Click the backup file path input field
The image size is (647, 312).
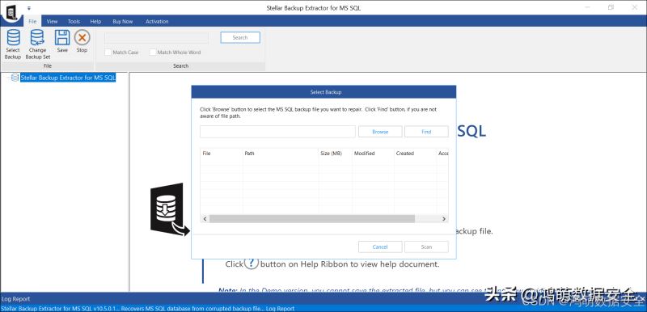pyautogui.click(x=277, y=132)
